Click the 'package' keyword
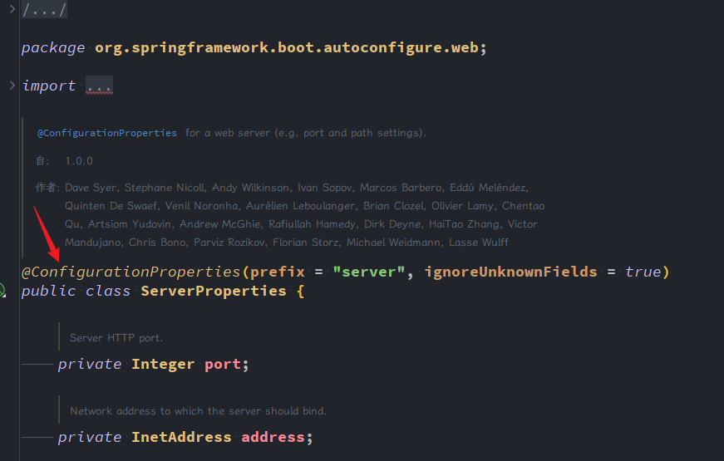This screenshot has height=461, width=724. point(53,48)
